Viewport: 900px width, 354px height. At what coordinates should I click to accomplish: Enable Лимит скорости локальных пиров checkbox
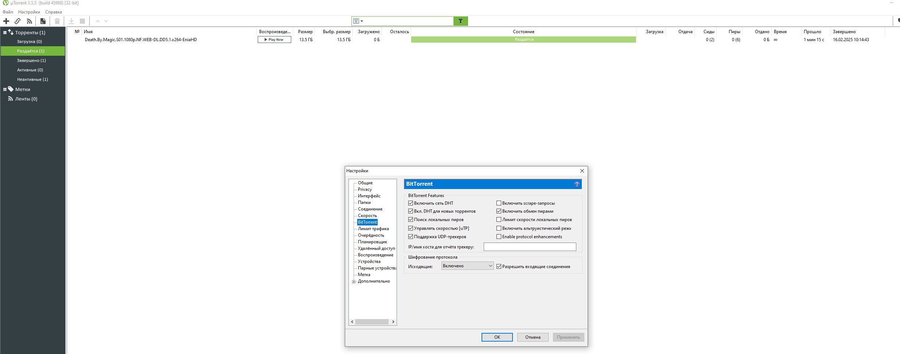[499, 220]
